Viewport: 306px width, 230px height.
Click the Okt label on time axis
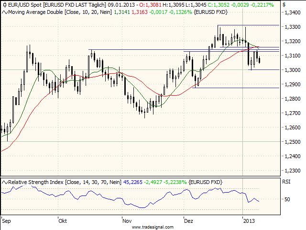[62, 221]
